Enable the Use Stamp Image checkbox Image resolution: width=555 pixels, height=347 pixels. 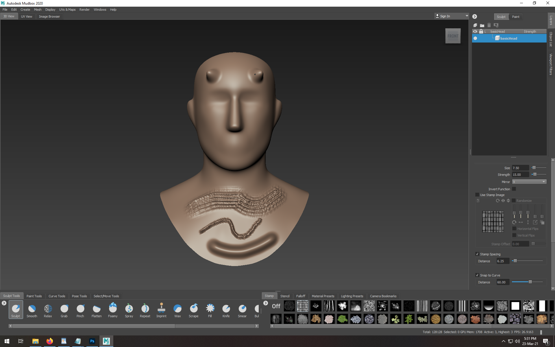point(477,195)
